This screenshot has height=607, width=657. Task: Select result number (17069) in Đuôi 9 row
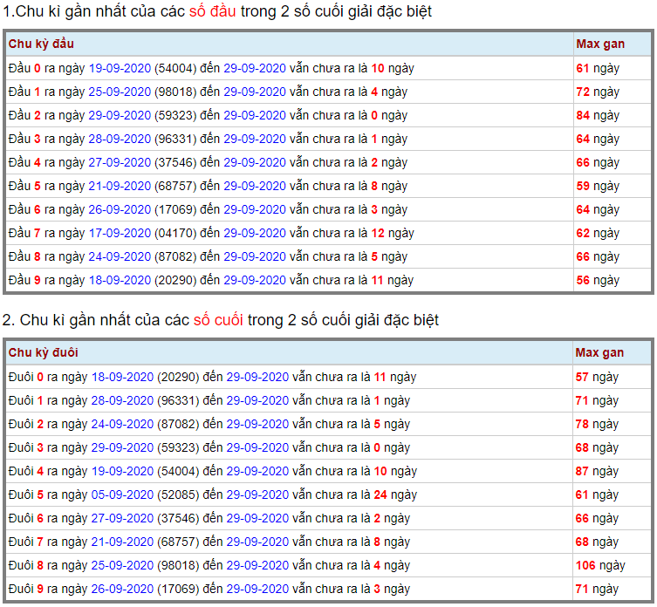coord(178,589)
